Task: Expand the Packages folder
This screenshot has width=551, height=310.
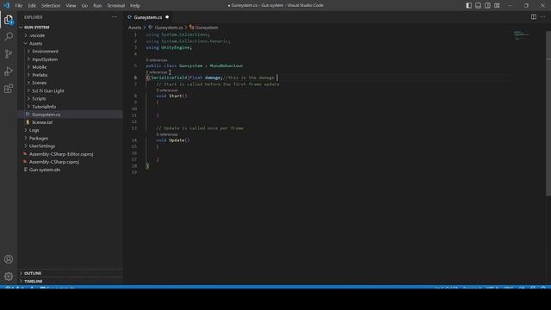Action: pyautogui.click(x=38, y=138)
